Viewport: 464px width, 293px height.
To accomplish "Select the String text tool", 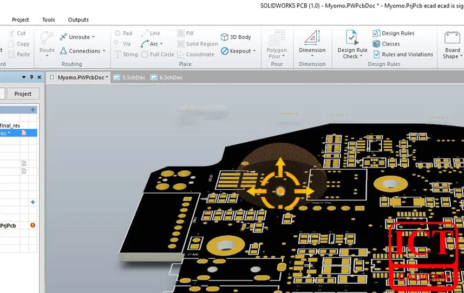I will (x=126, y=55).
